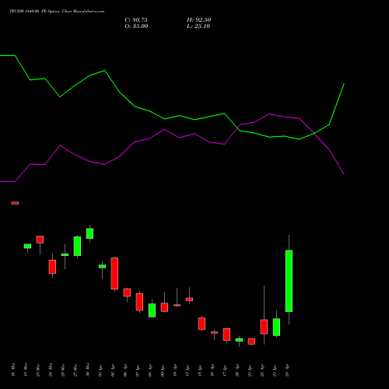
Task: Click the chart title text at top left
Action: (x=57, y=12)
